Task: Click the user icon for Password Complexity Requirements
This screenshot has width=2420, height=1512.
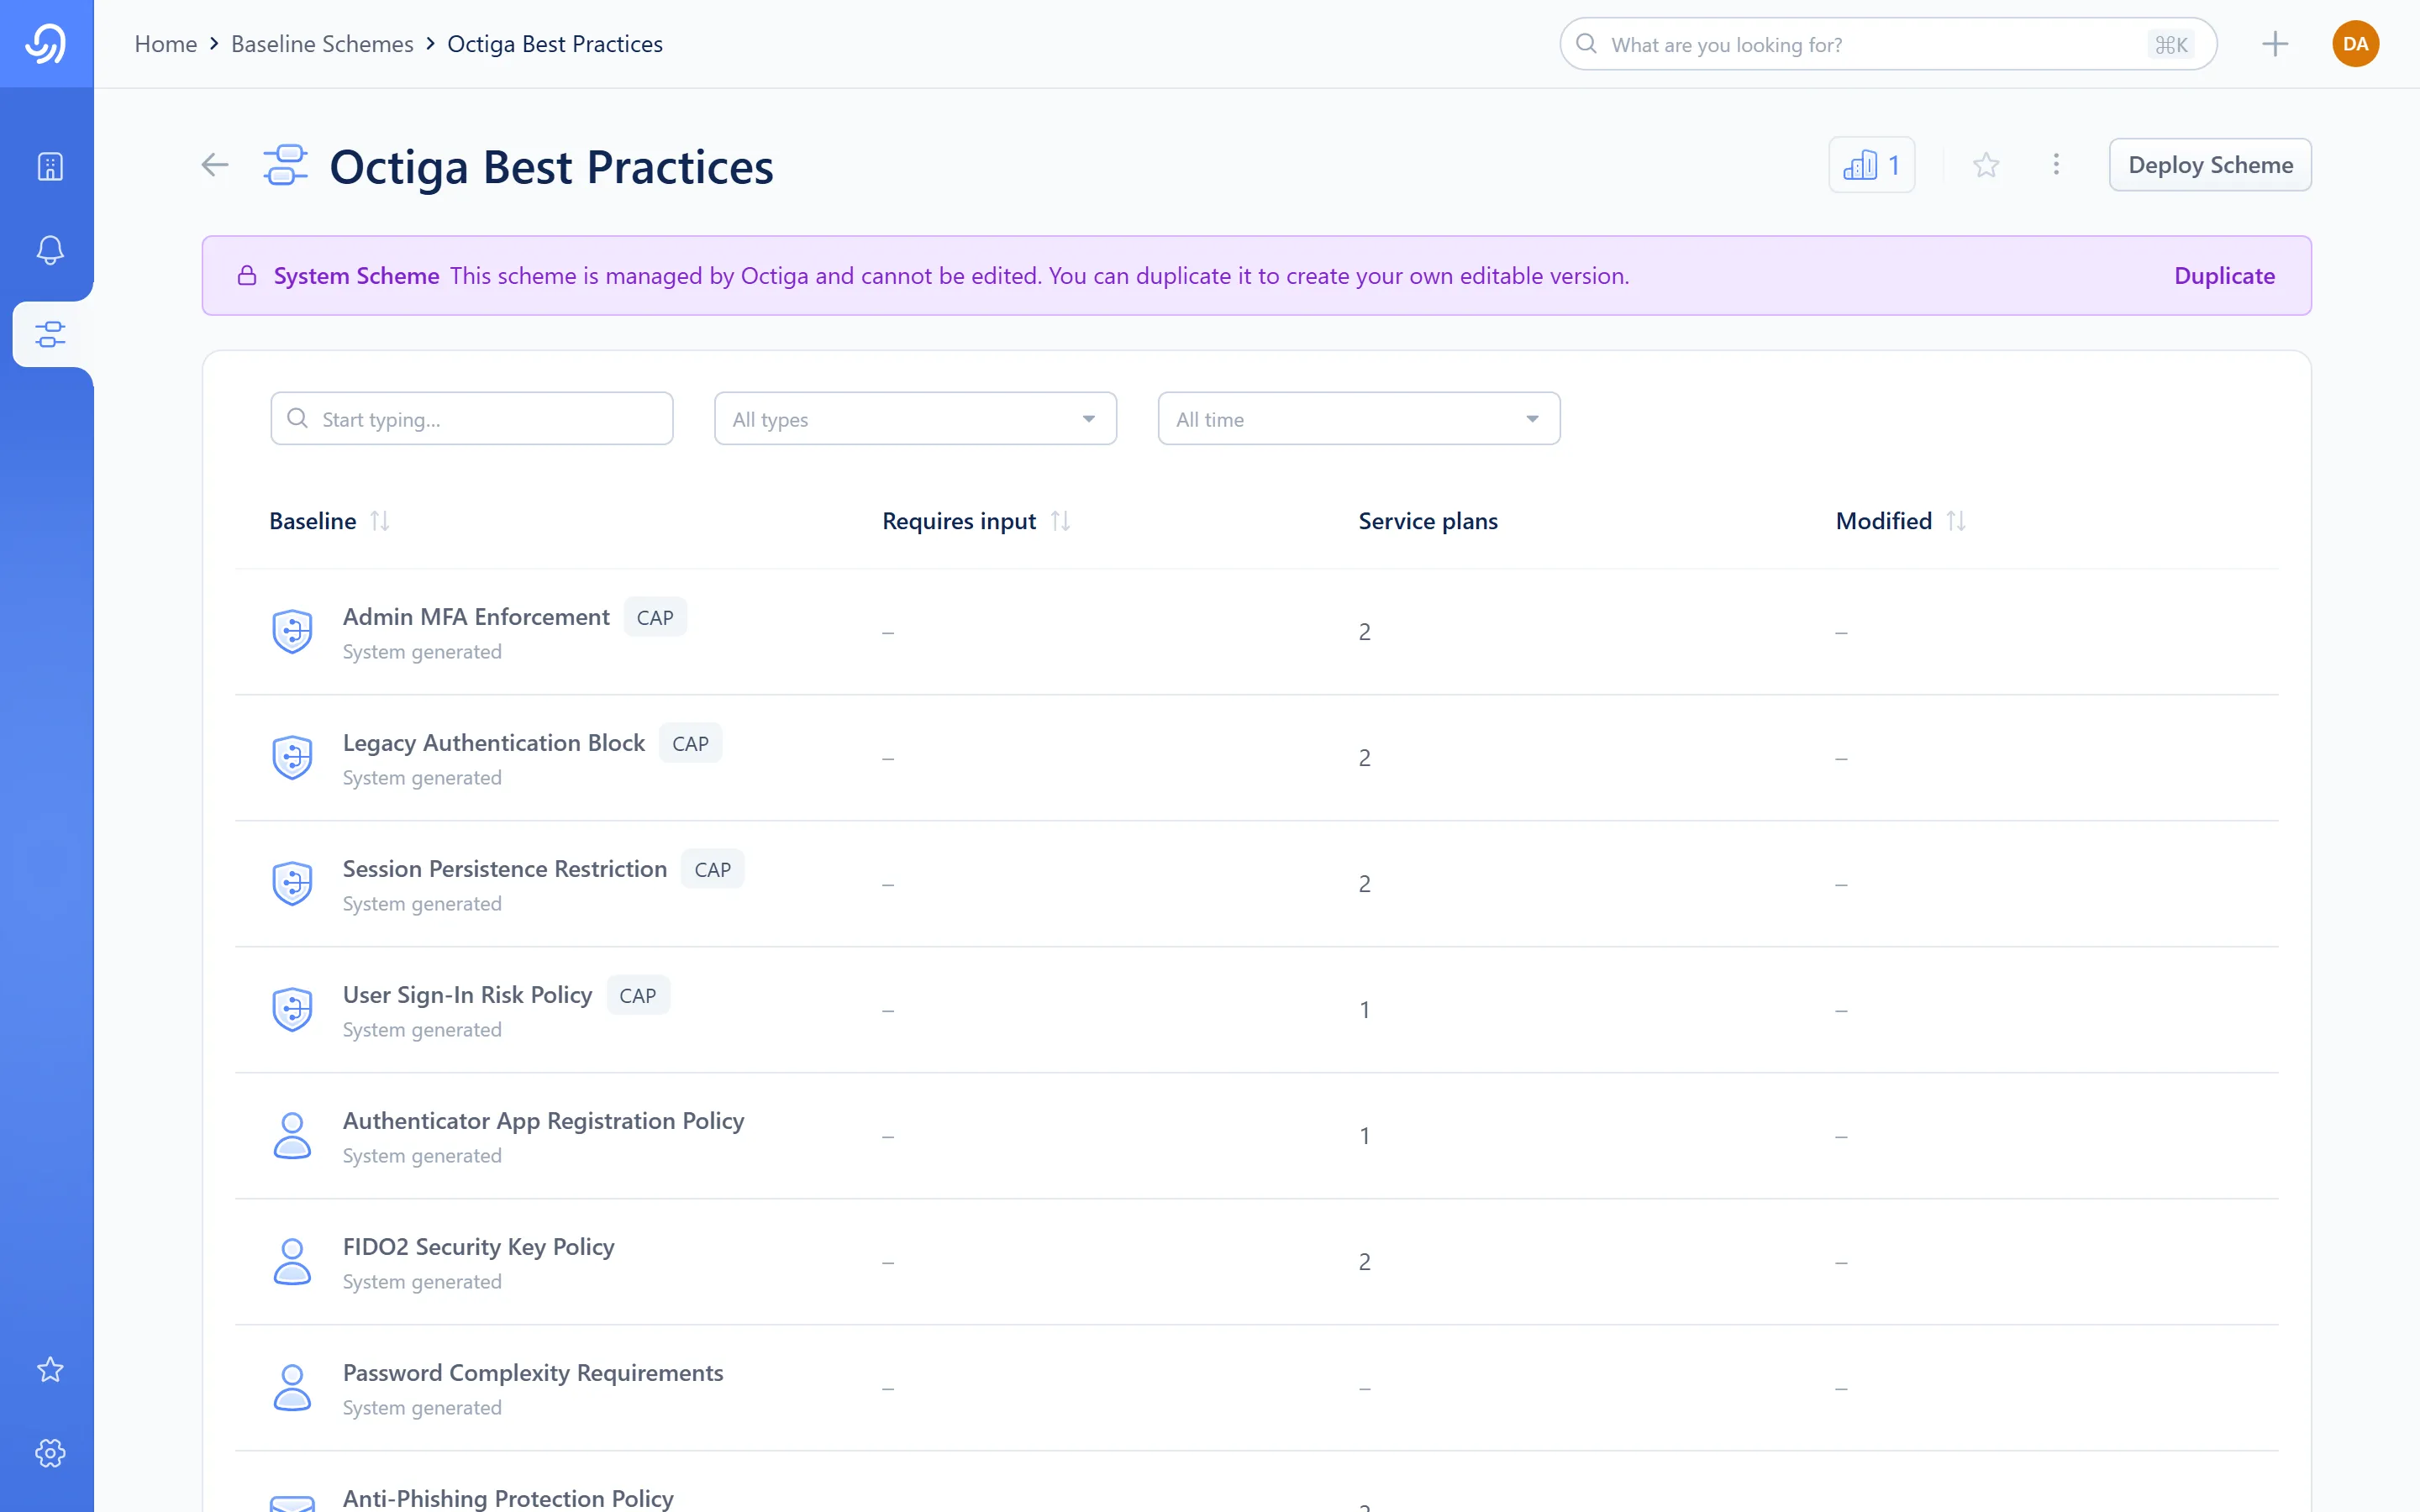Action: tap(292, 1388)
